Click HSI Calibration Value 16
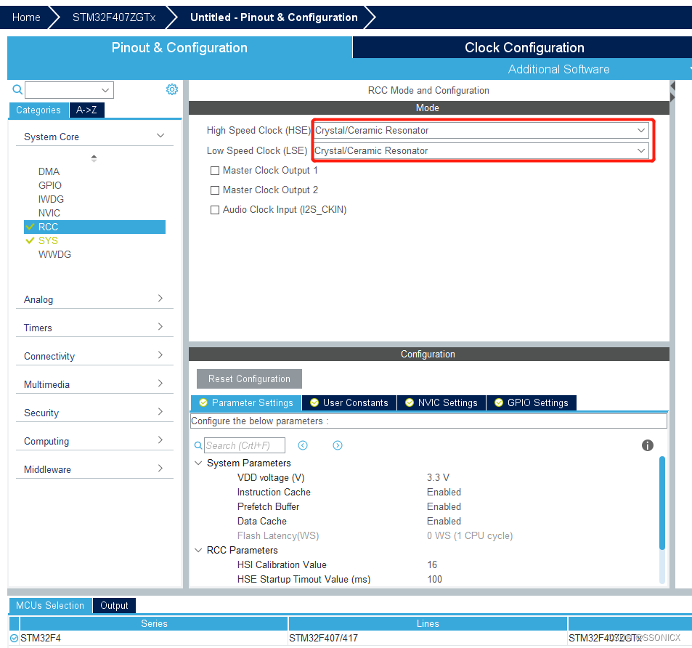Image resolution: width=692 pixels, height=648 pixels. point(432,564)
